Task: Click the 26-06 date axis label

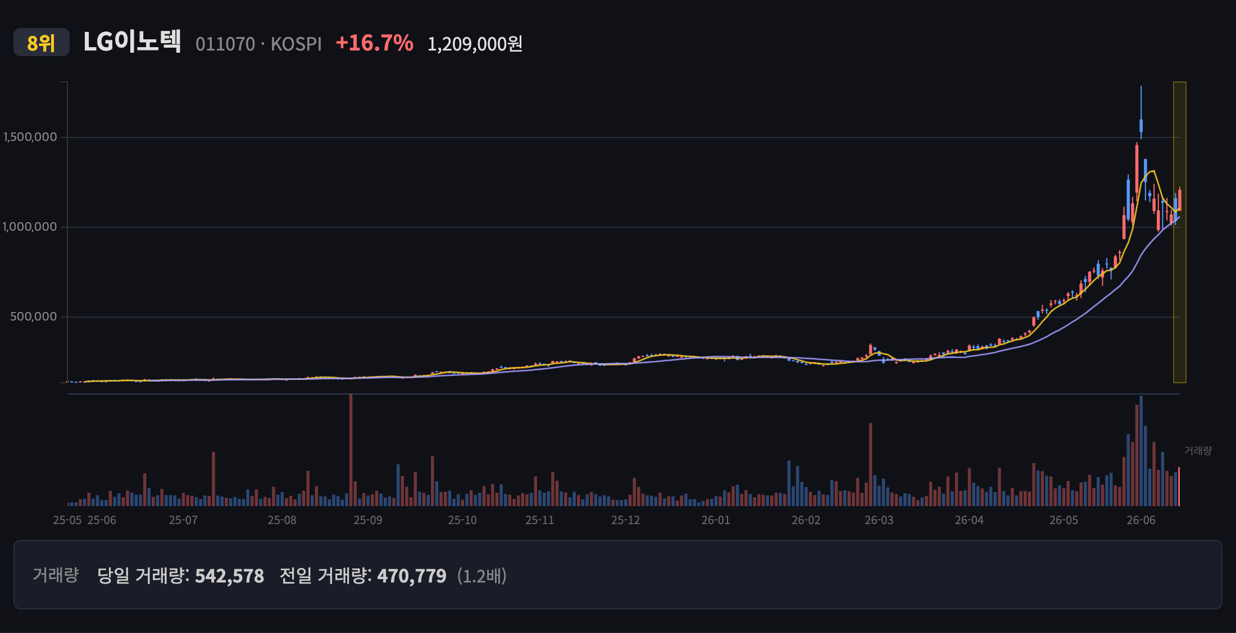Action: 1141,520
